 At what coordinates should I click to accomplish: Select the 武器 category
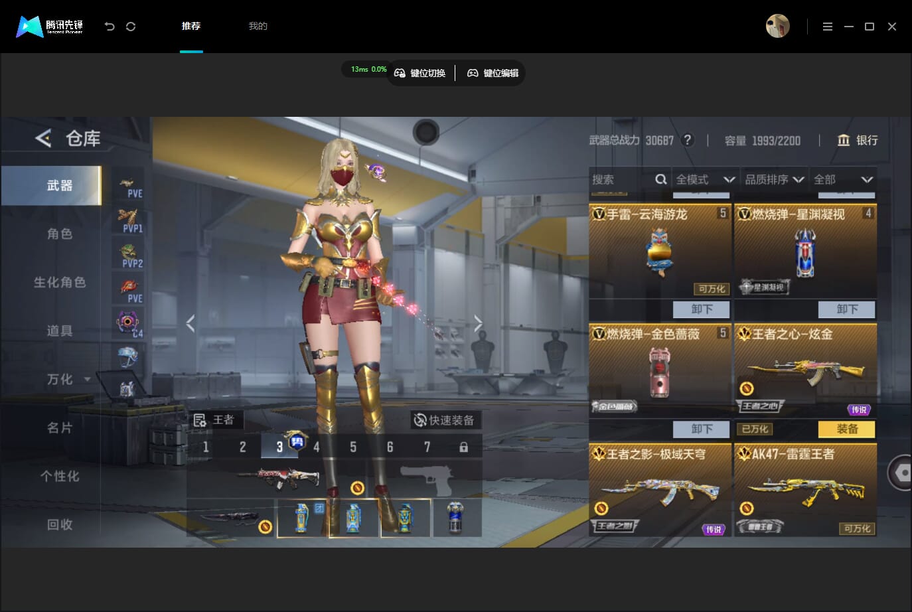click(x=51, y=185)
